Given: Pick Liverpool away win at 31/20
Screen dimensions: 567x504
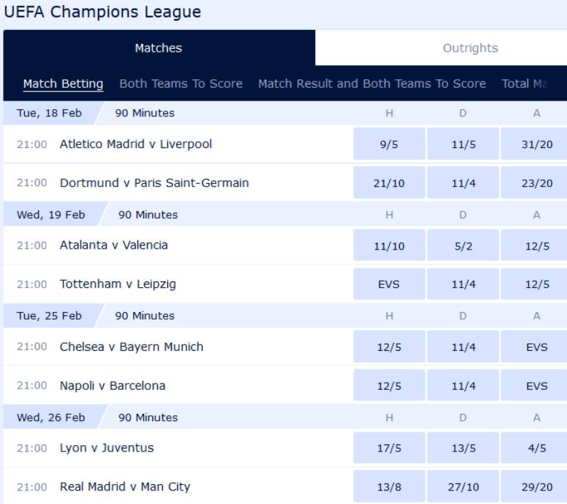Looking at the screenshot, I should coord(536,144).
